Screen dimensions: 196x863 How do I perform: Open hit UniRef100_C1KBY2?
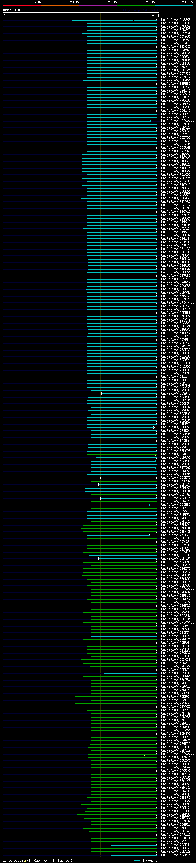[x=175, y=424]
